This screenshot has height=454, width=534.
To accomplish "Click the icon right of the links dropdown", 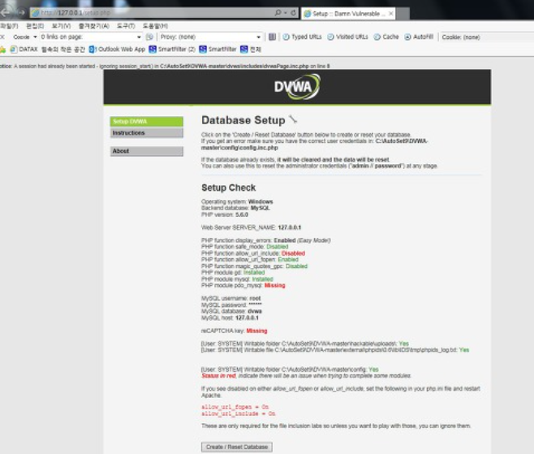I will click(x=149, y=37).
